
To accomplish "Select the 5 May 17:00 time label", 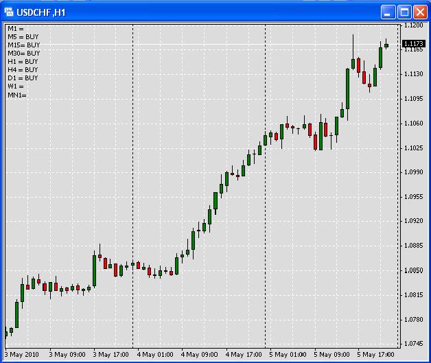I will pos(376,355).
